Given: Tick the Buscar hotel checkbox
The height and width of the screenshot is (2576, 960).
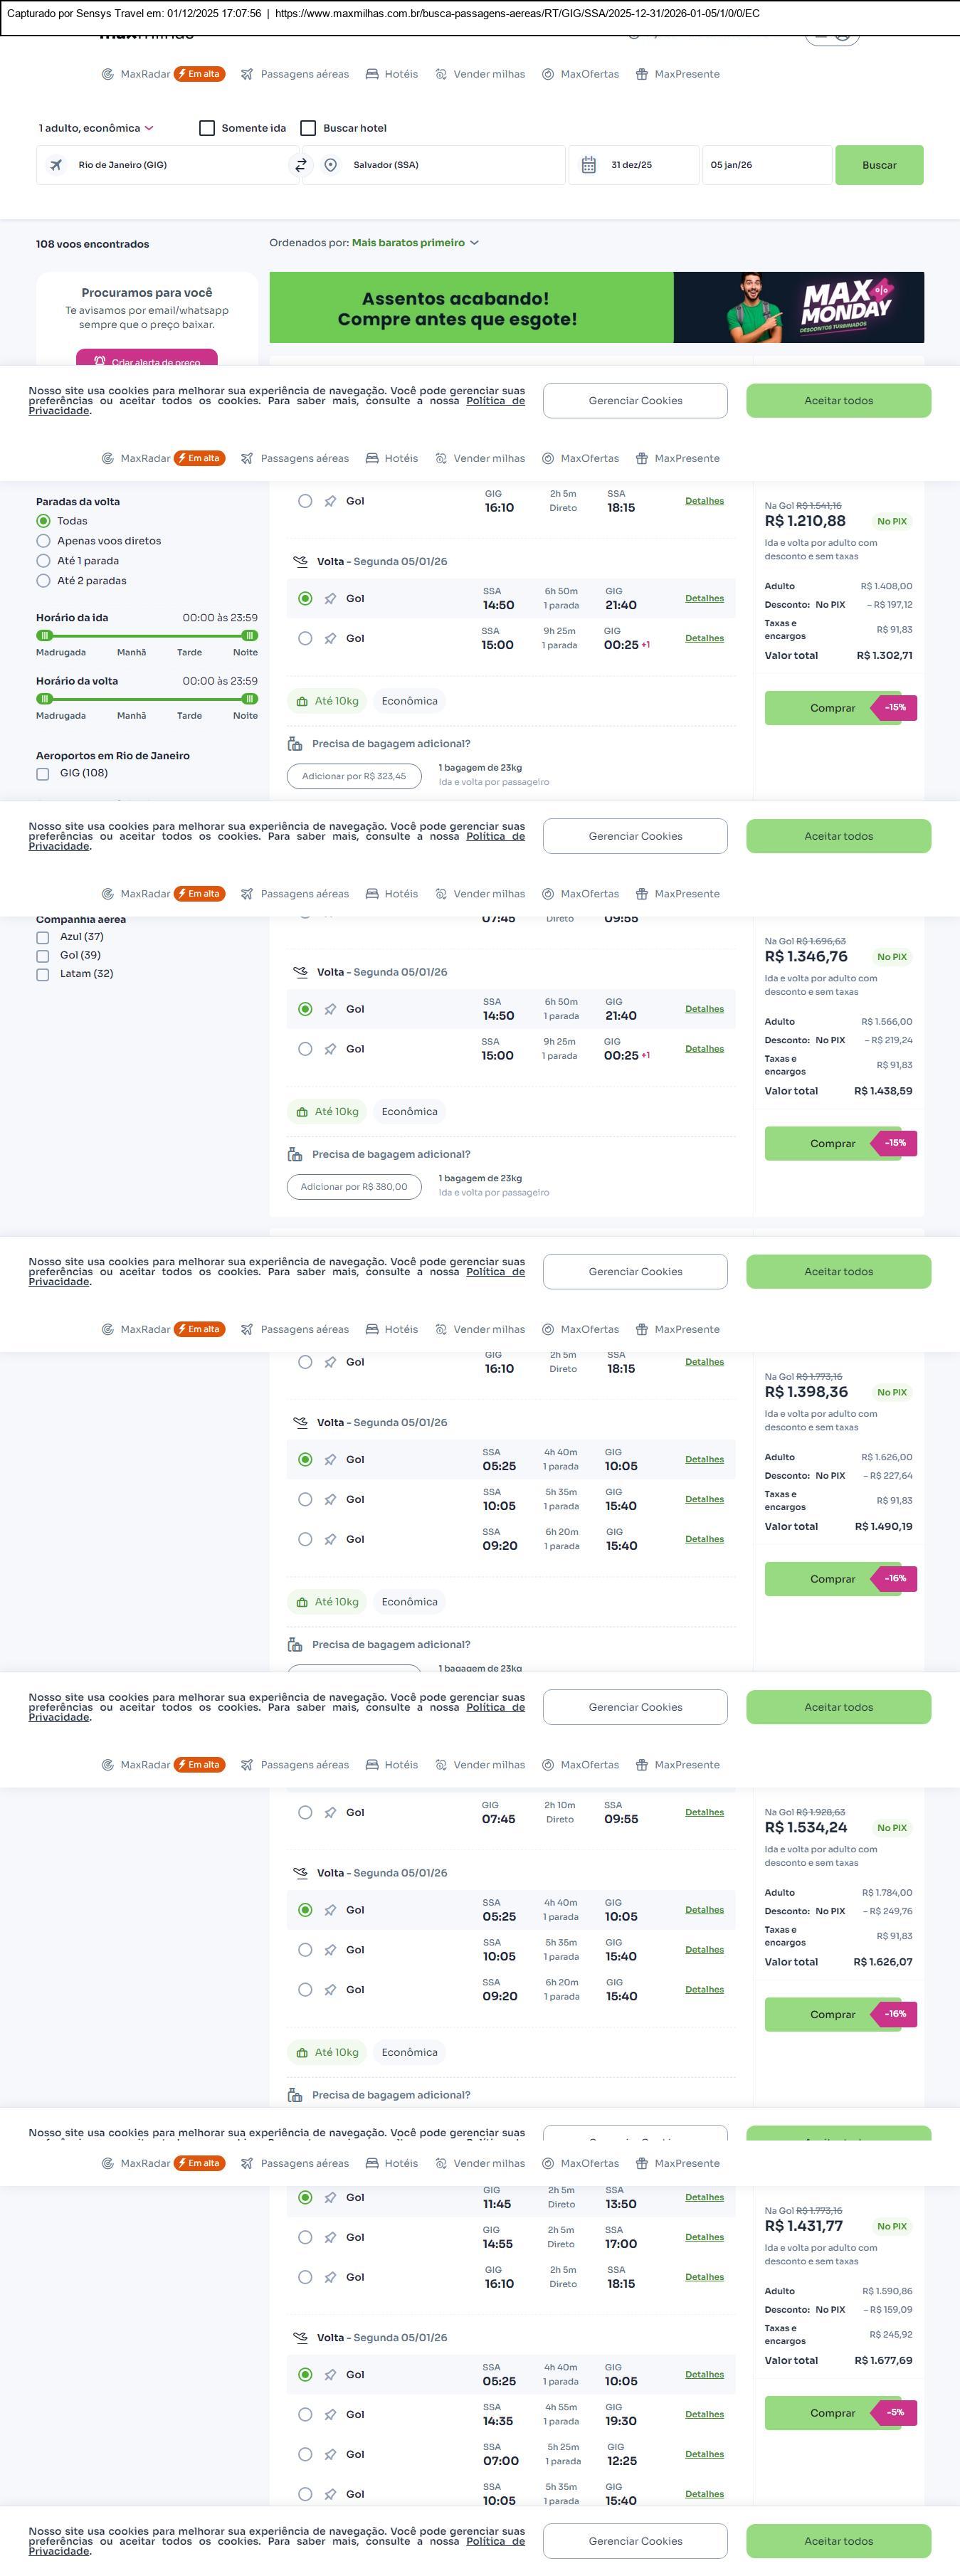Looking at the screenshot, I should tap(308, 128).
